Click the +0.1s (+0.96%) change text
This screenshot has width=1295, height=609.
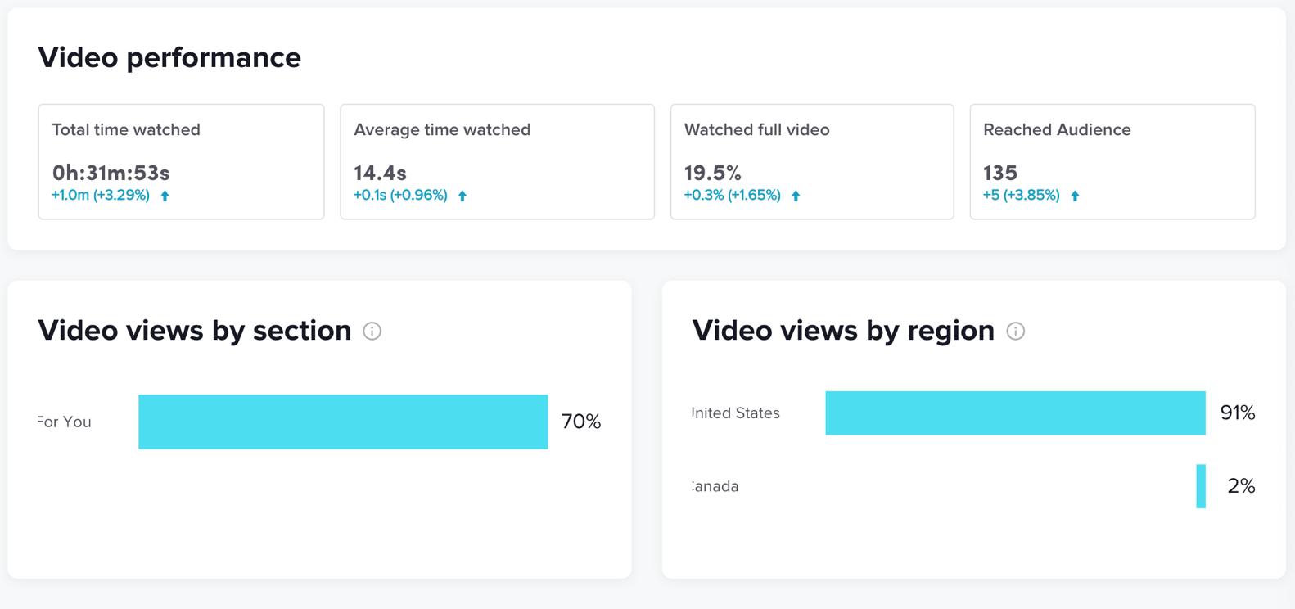coord(400,196)
